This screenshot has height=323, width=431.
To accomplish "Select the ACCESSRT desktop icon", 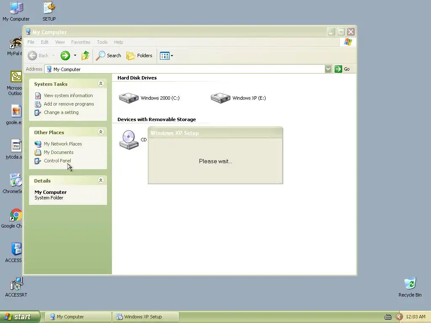I will tap(16, 287).
